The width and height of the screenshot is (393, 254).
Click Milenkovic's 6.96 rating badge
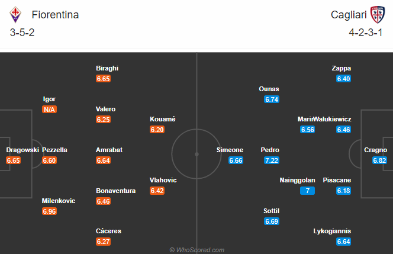coord(49,211)
